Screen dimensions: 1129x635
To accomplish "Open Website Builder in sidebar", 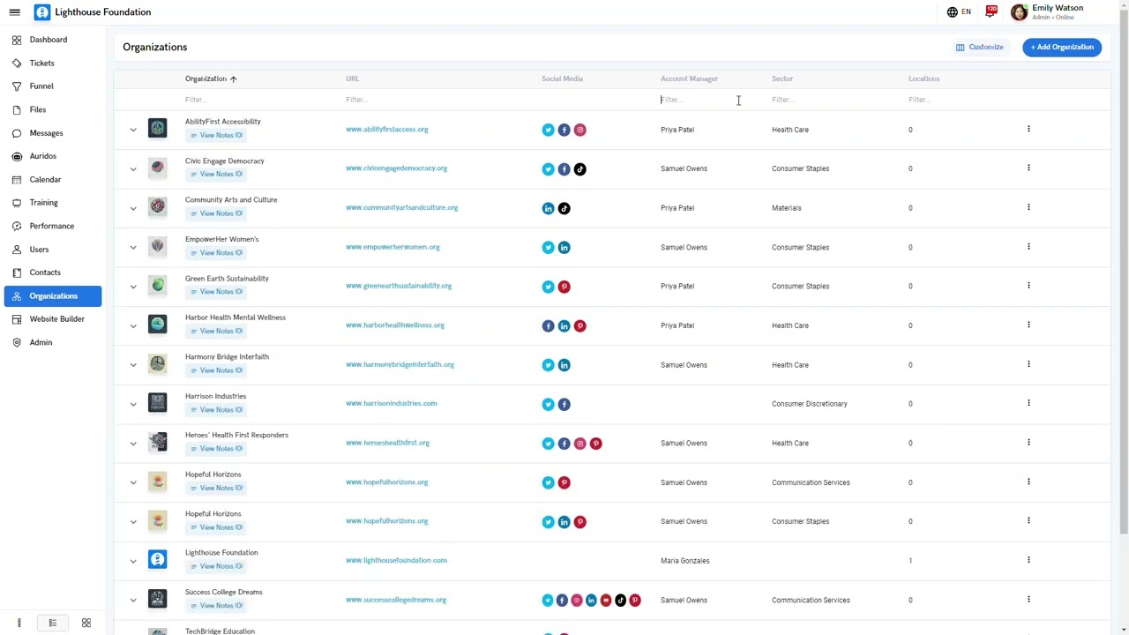I will [x=53, y=319].
